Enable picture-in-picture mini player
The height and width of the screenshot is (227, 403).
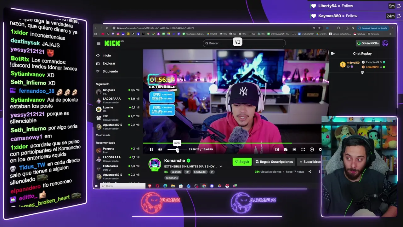277,149
